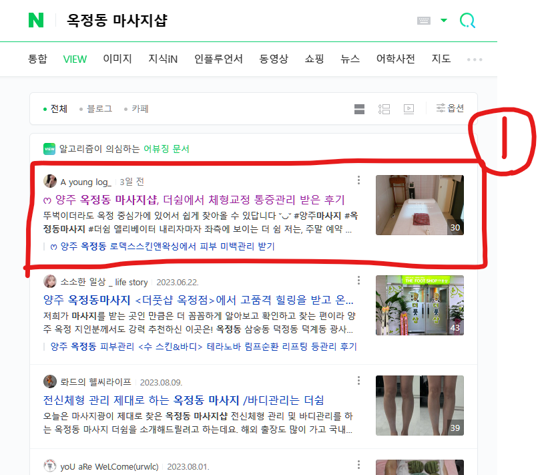Open the 지식iN tab
Viewport: 538px width, 475px height.
[x=163, y=59]
